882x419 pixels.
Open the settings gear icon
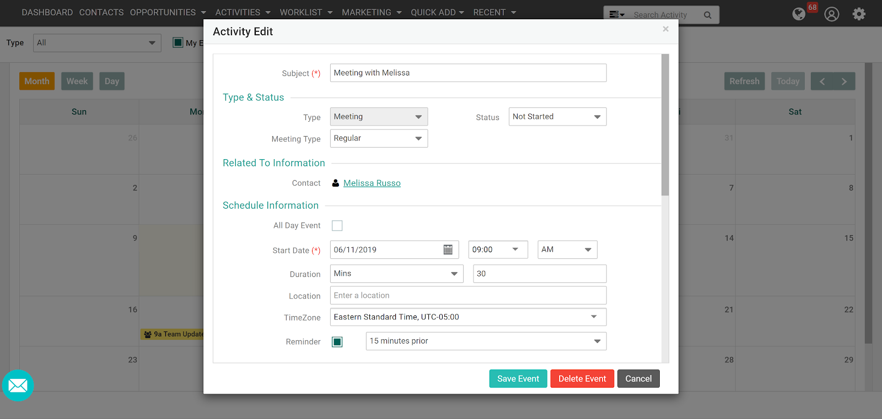pos(859,14)
